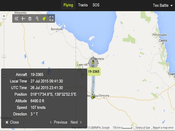Image resolution: width=175 pixels, height=131 pixels.
Task: Collapse the map toolbar with double-chevron icon
Action: click(16, 19)
